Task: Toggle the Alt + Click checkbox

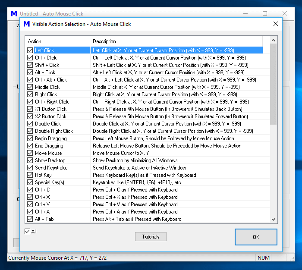Action: [x=30, y=72]
